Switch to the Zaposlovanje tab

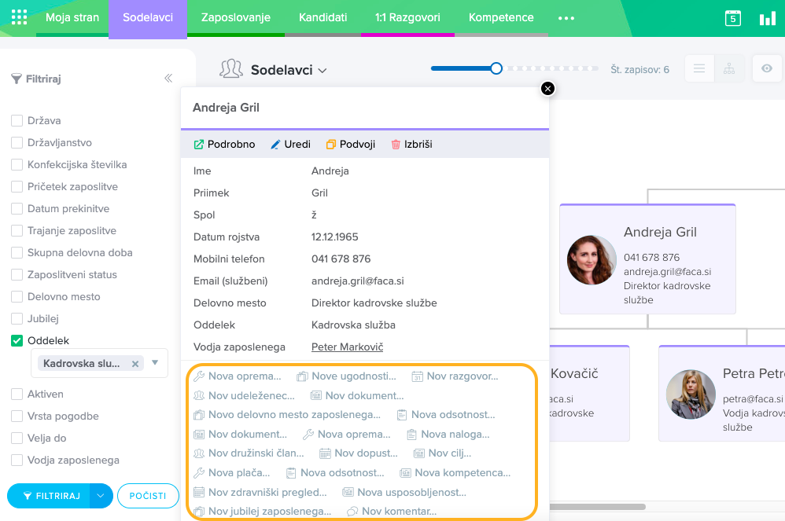pos(235,17)
